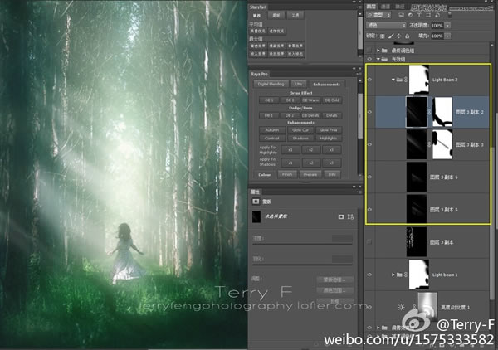Open the Properties panel flyout menu icon
Image resolution: width=498 pixels, height=350 pixels.
coord(359,192)
